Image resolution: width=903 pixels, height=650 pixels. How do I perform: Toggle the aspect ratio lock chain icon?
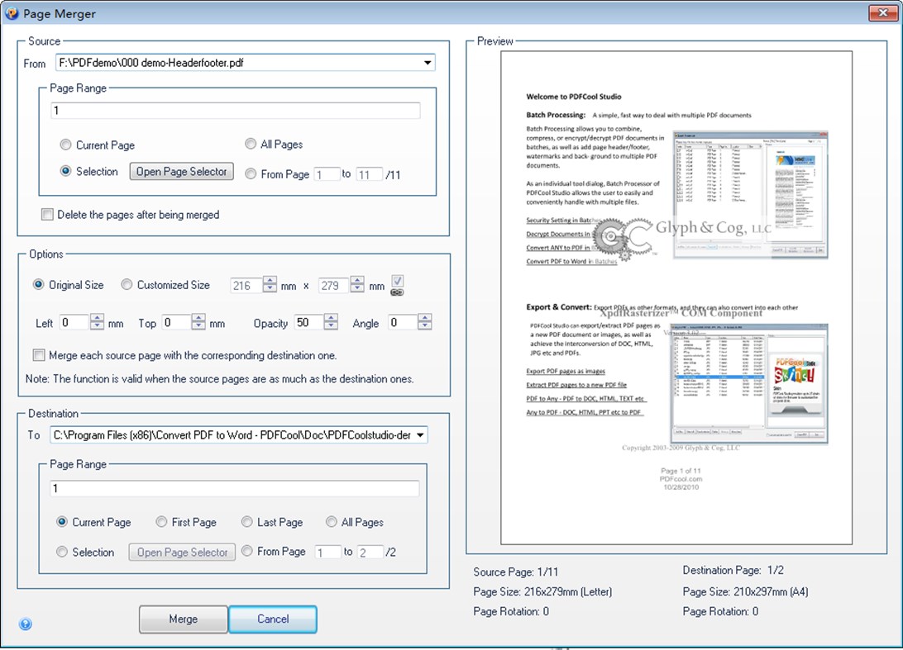(x=398, y=292)
